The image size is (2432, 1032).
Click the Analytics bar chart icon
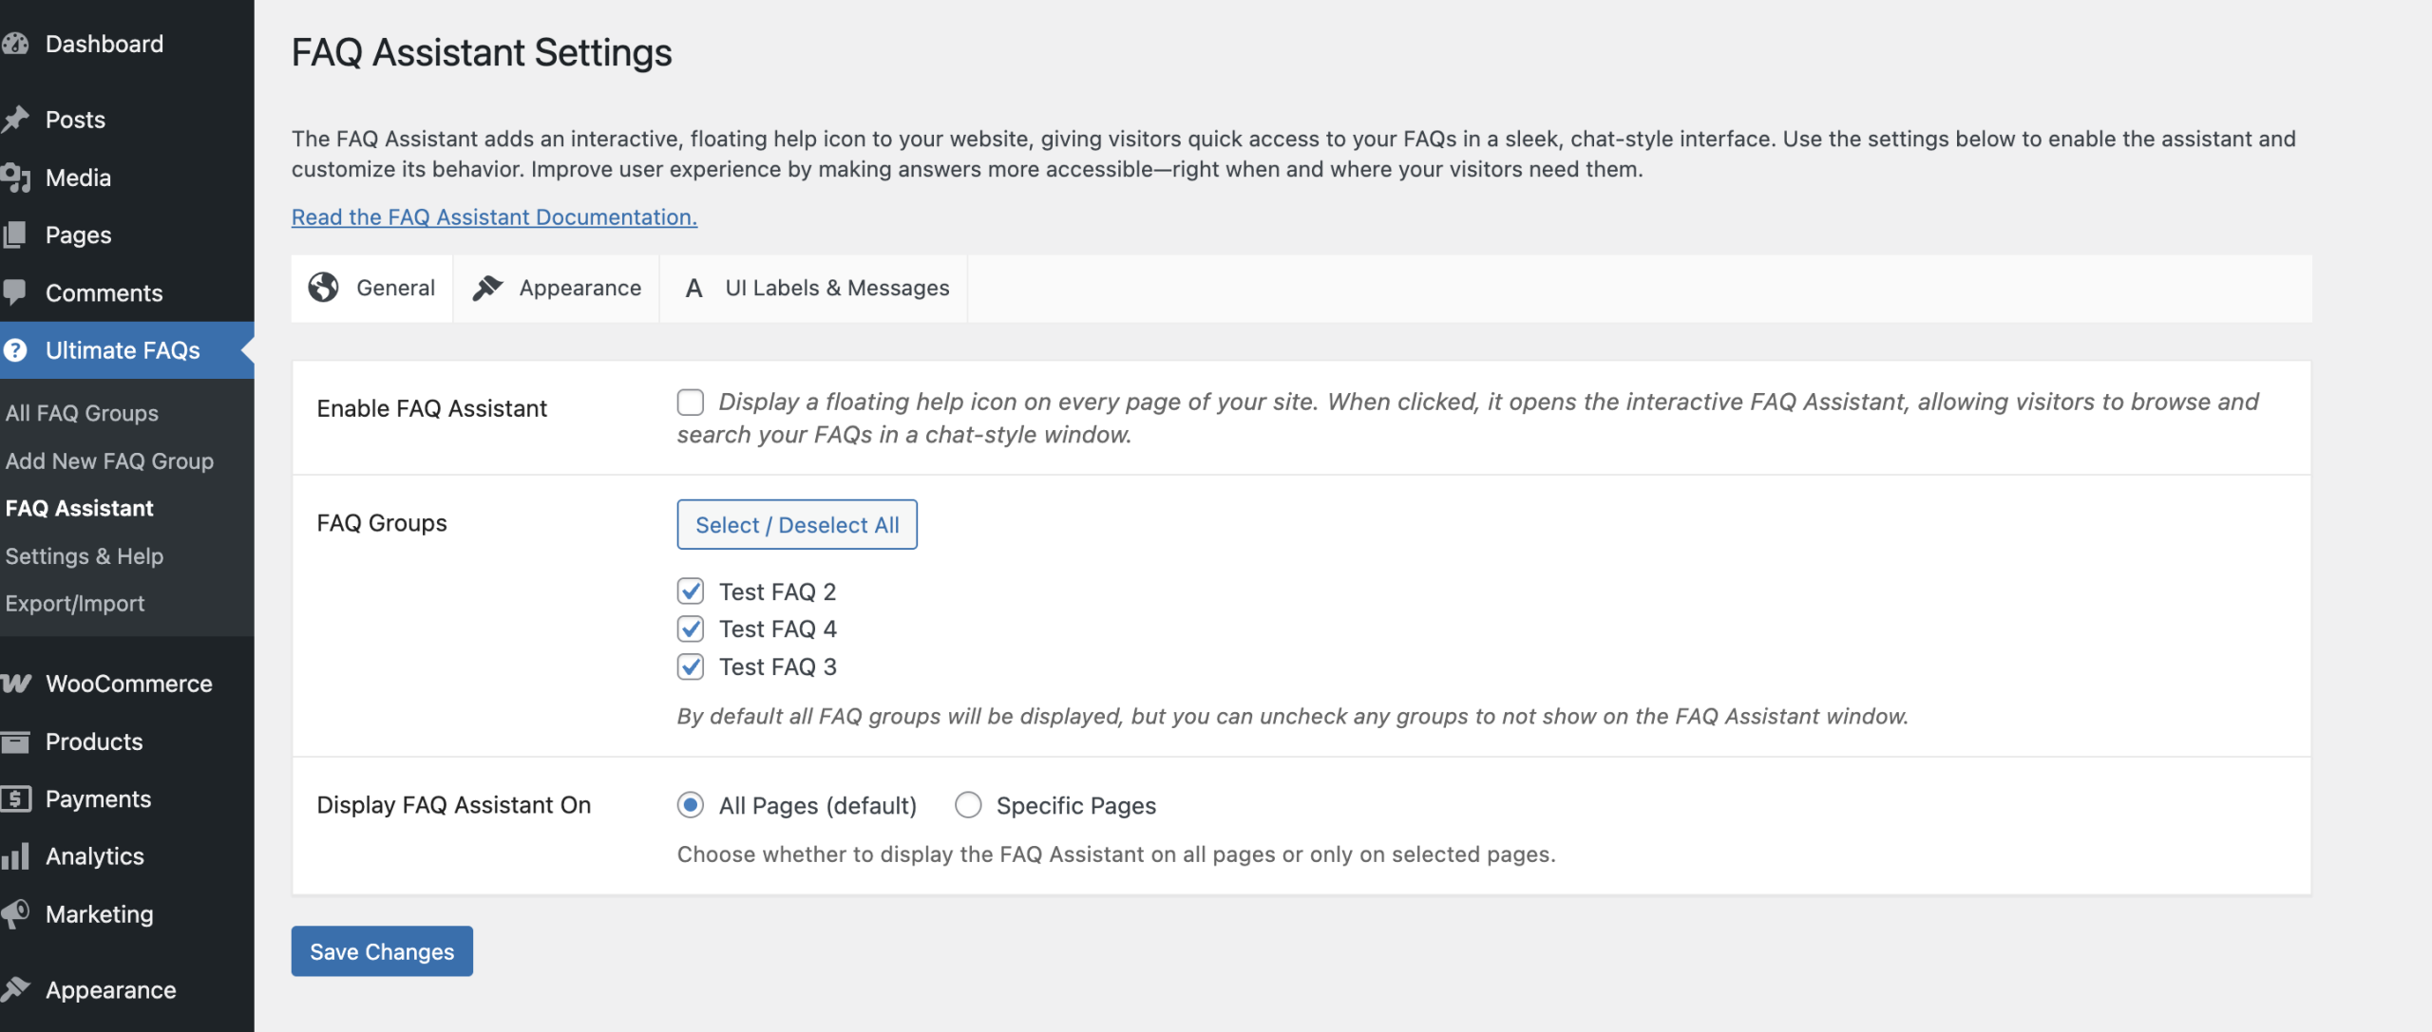(15, 856)
